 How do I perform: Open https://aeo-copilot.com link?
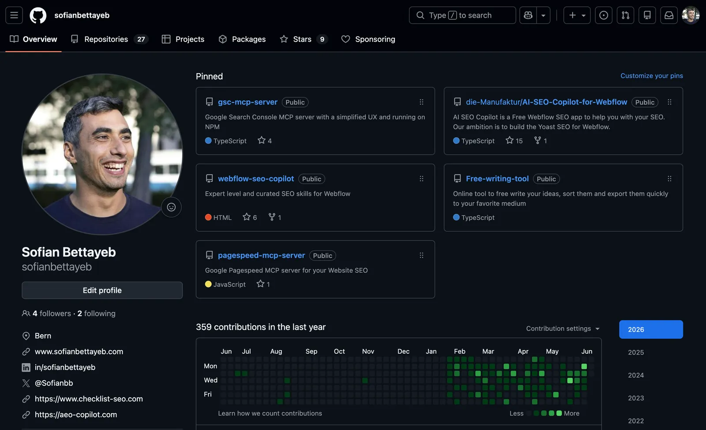(x=76, y=415)
